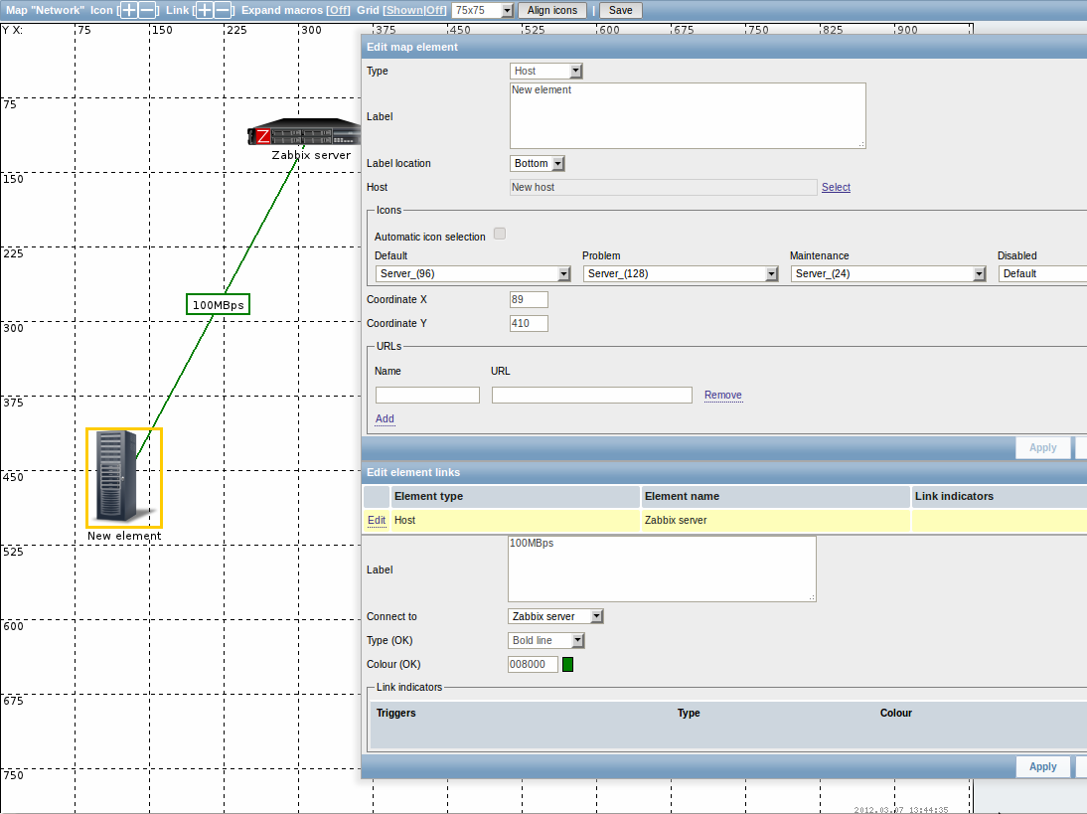Click the URL Name input field
Image resolution: width=1087 pixels, height=814 pixels.
coord(427,396)
